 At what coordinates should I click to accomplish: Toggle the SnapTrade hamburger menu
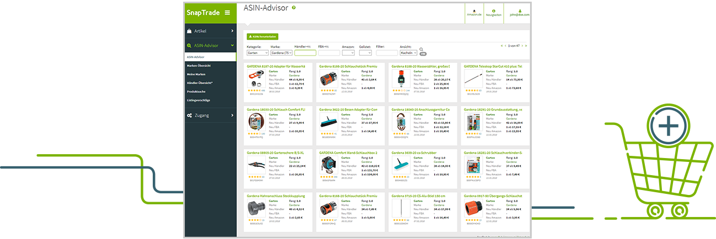tap(227, 13)
